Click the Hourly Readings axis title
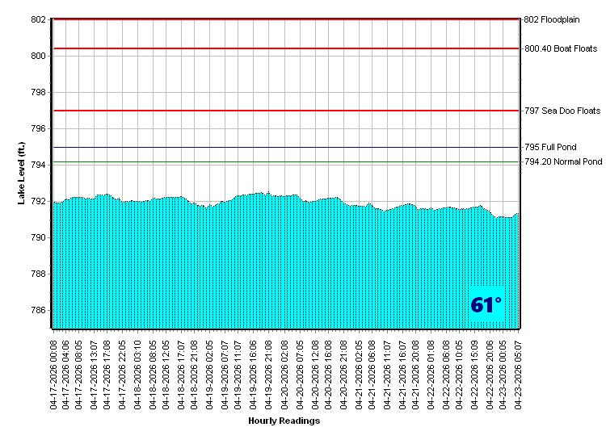Image resolution: width=606 pixels, height=444 pixels. pos(284,421)
